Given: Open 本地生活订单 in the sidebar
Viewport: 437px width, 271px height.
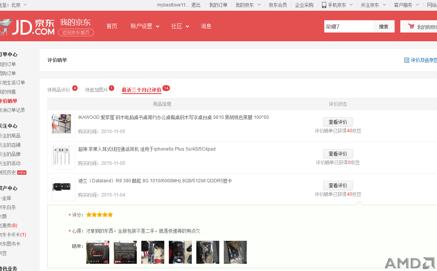Looking at the screenshot, I should [x=13, y=83].
